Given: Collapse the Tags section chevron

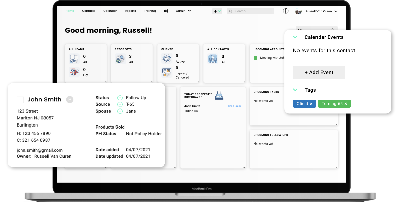Looking at the screenshot, I should tap(295, 90).
